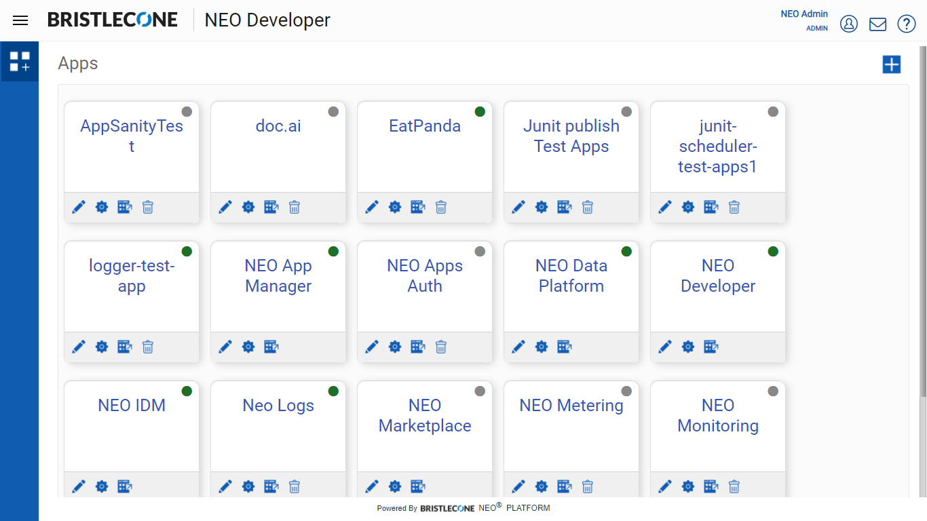
Task: Edit NEO Marketplace with pencil icon
Action: [372, 486]
